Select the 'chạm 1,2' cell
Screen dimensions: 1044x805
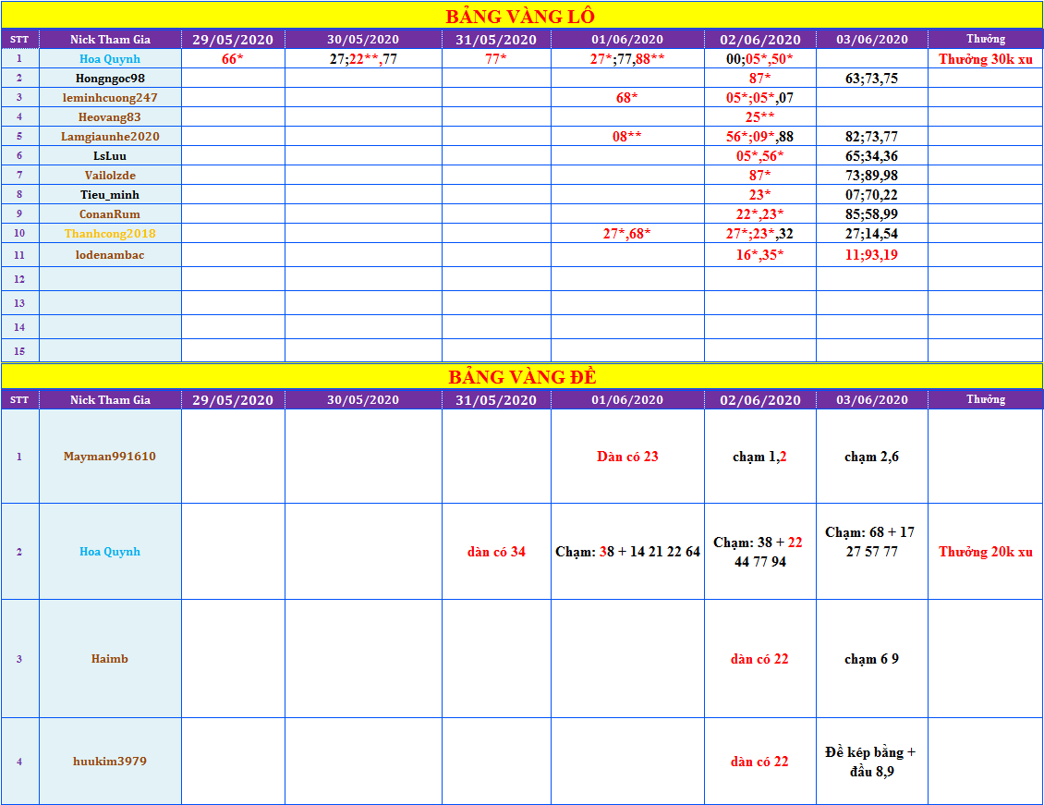tap(759, 456)
